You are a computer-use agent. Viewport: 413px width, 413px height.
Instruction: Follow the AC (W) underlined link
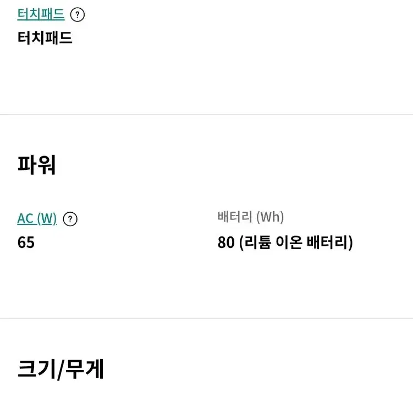[x=37, y=219]
